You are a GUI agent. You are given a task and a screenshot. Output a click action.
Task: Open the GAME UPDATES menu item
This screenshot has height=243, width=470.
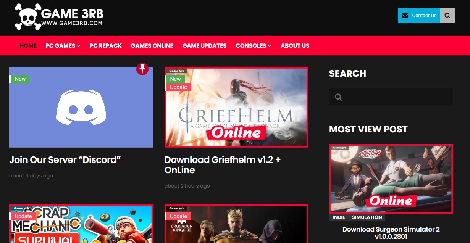tap(204, 45)
